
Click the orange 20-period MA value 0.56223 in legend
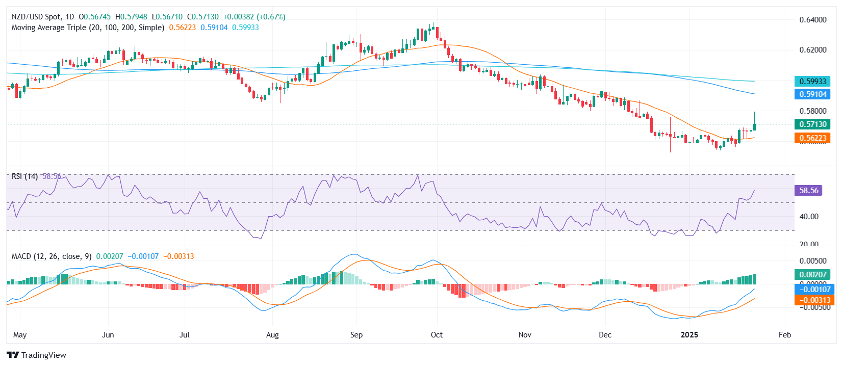click(x=183, y=28)
